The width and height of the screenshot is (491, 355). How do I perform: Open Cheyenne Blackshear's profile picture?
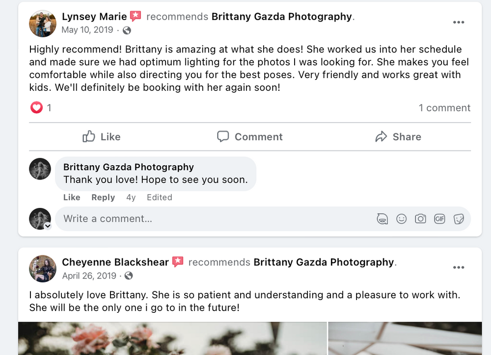pos(43,269)
